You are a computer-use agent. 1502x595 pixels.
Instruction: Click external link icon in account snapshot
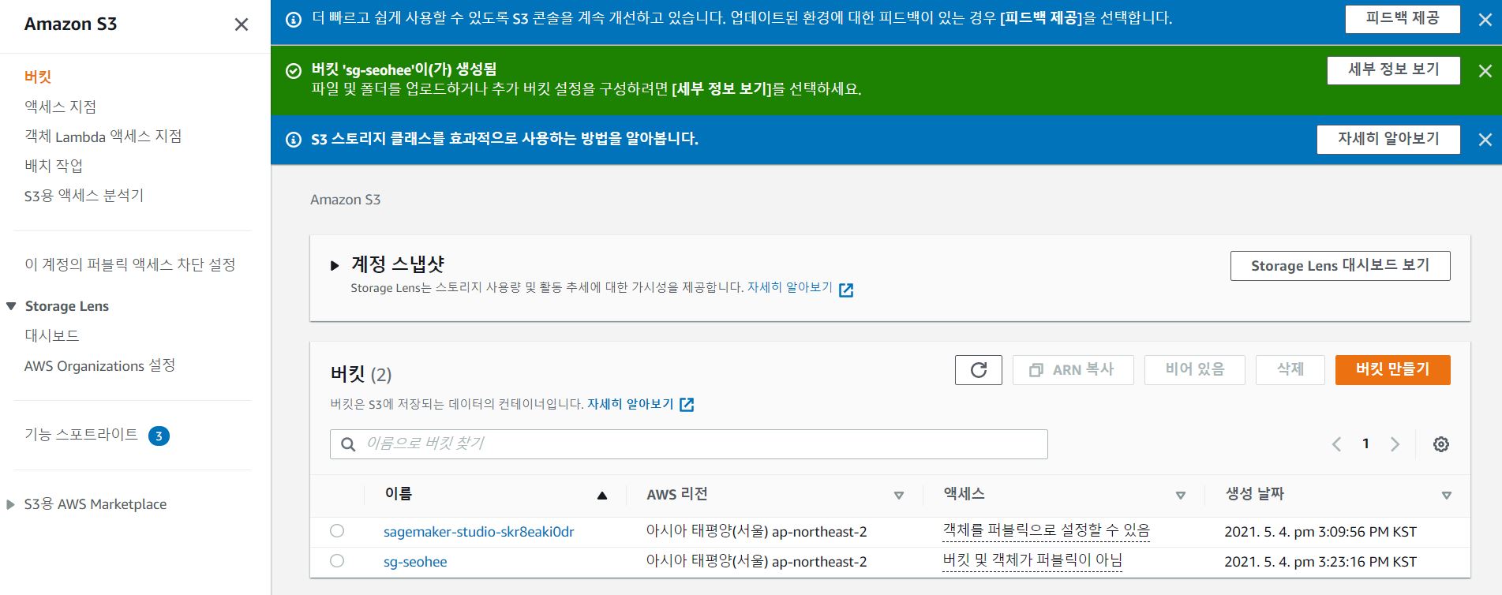(x=846, y=290)
